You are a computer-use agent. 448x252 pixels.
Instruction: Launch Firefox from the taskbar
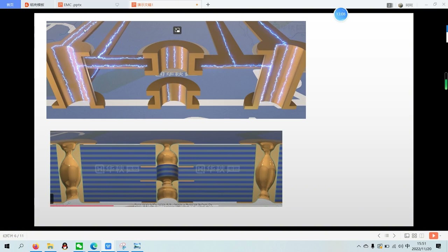pos(35,246)
